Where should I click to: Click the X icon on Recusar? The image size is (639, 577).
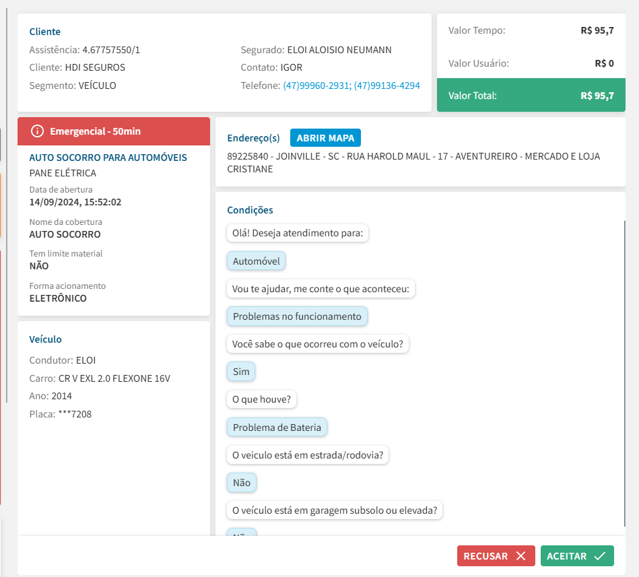tap(520, 556)
